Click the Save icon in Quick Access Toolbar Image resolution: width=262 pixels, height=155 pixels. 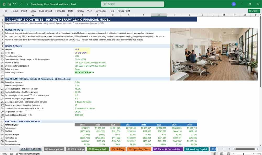coord(9,4)
